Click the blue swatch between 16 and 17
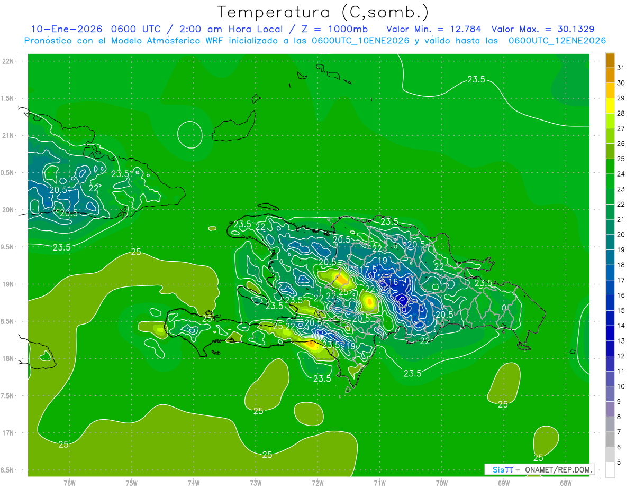635x490 pixels. [610, 288]
